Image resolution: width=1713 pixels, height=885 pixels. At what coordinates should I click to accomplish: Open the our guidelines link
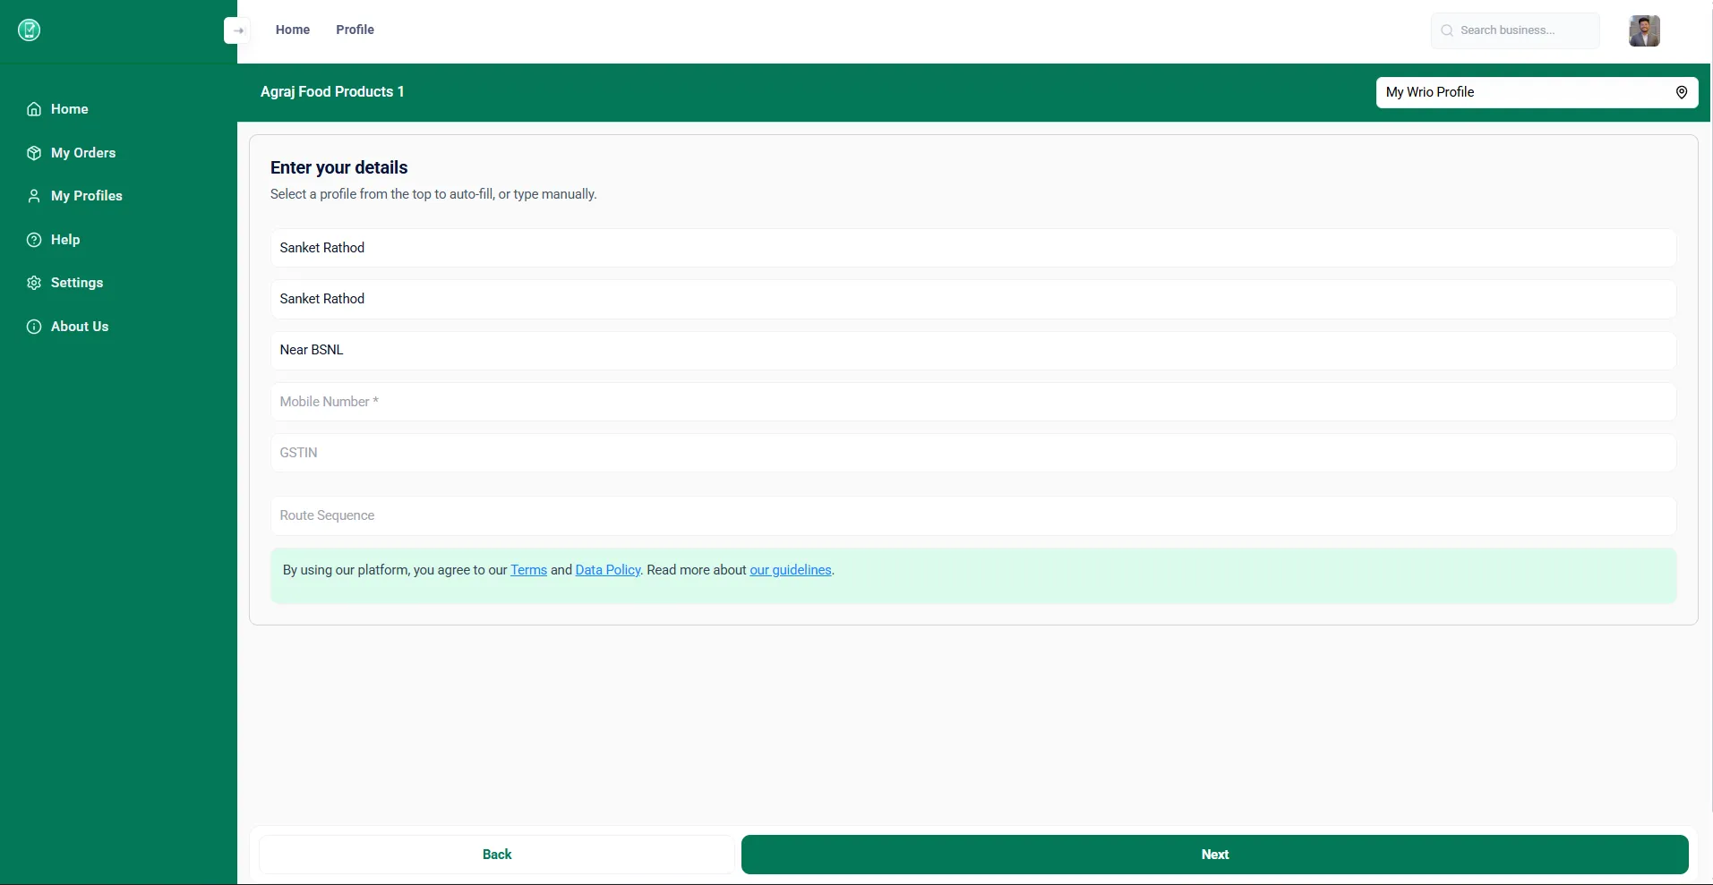[x=791, y=570]
